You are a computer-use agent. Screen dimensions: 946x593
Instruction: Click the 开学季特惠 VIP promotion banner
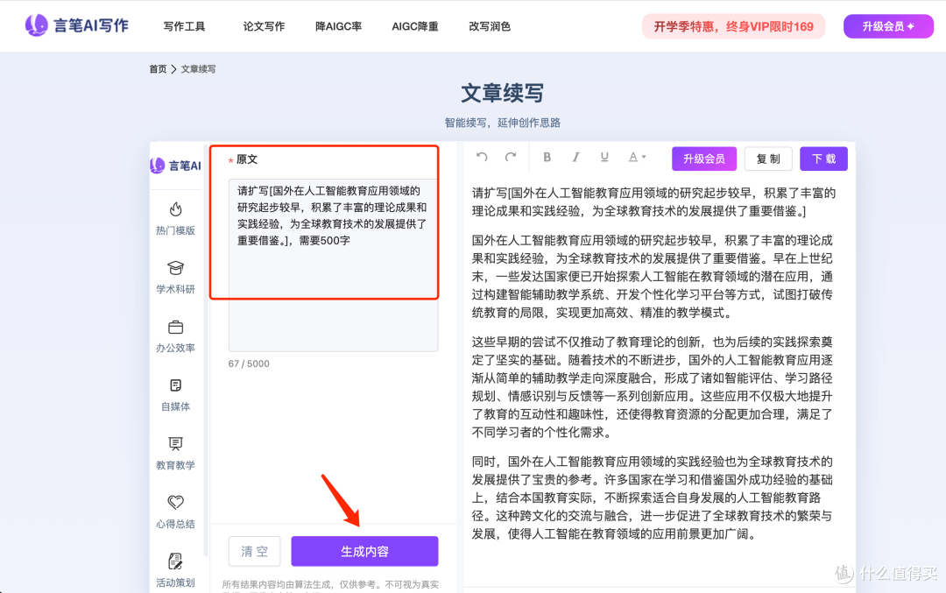(734, 26)
